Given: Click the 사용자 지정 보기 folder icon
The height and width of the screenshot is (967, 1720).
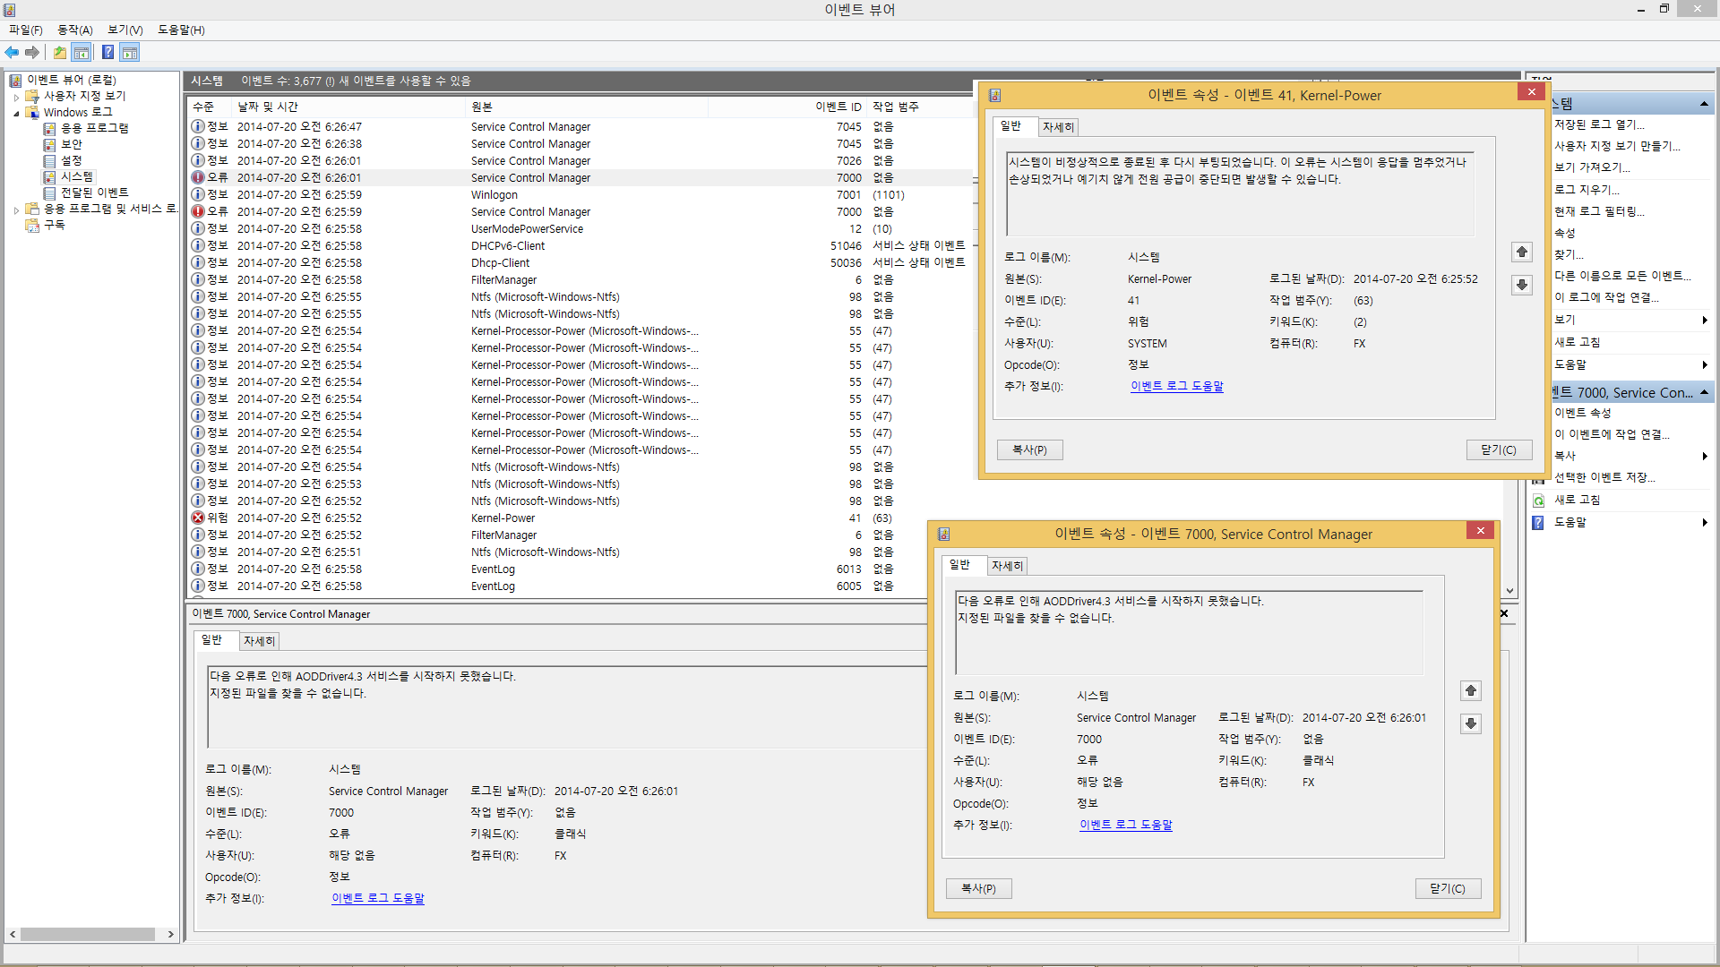Looking at the screenshot, I should pos(33,96).
